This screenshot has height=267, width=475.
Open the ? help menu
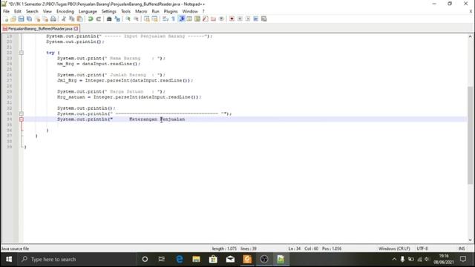[x=203, y=11]
